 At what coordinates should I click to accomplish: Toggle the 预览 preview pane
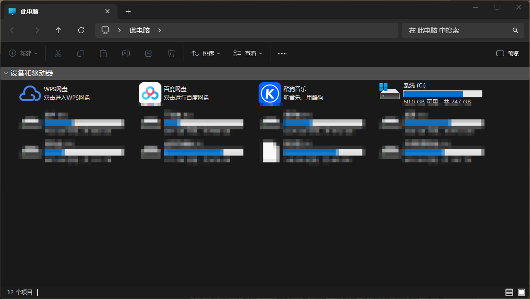pos(508,54)
